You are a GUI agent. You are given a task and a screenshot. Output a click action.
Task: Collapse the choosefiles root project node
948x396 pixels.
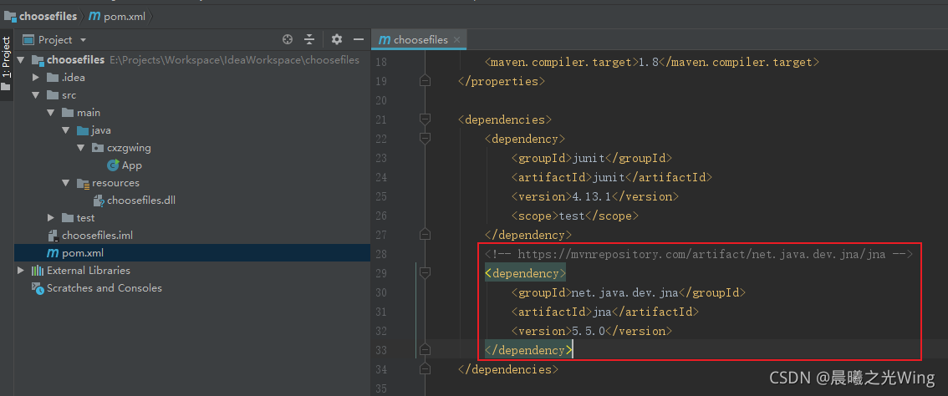(21, 60)
